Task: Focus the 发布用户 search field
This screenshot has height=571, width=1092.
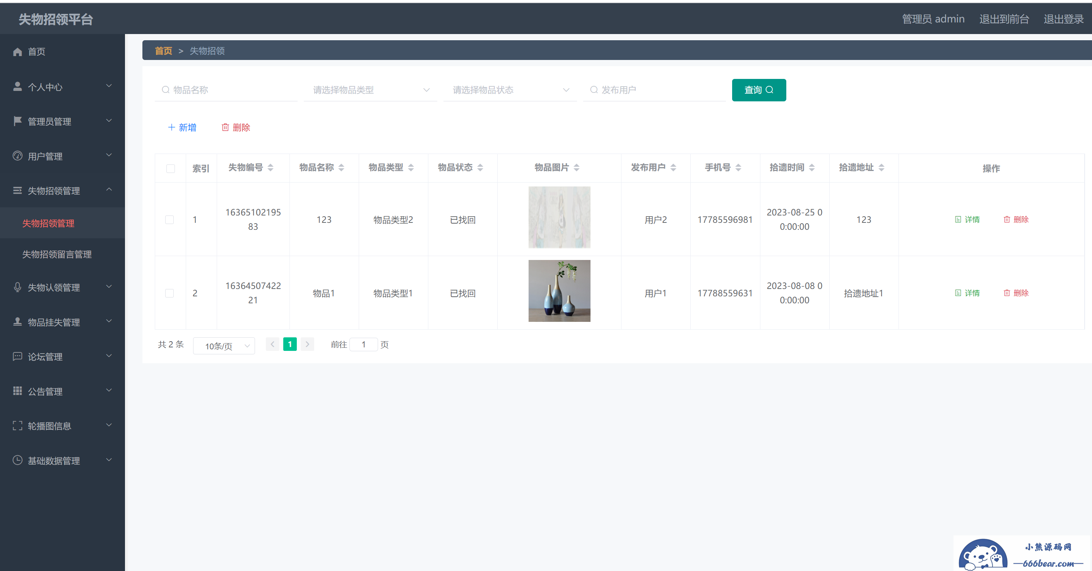Action: click(x=654, y=90)
